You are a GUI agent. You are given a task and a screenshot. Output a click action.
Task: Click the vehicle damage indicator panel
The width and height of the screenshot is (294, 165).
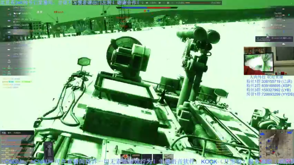pyautogui.click(x=49, y=151)
